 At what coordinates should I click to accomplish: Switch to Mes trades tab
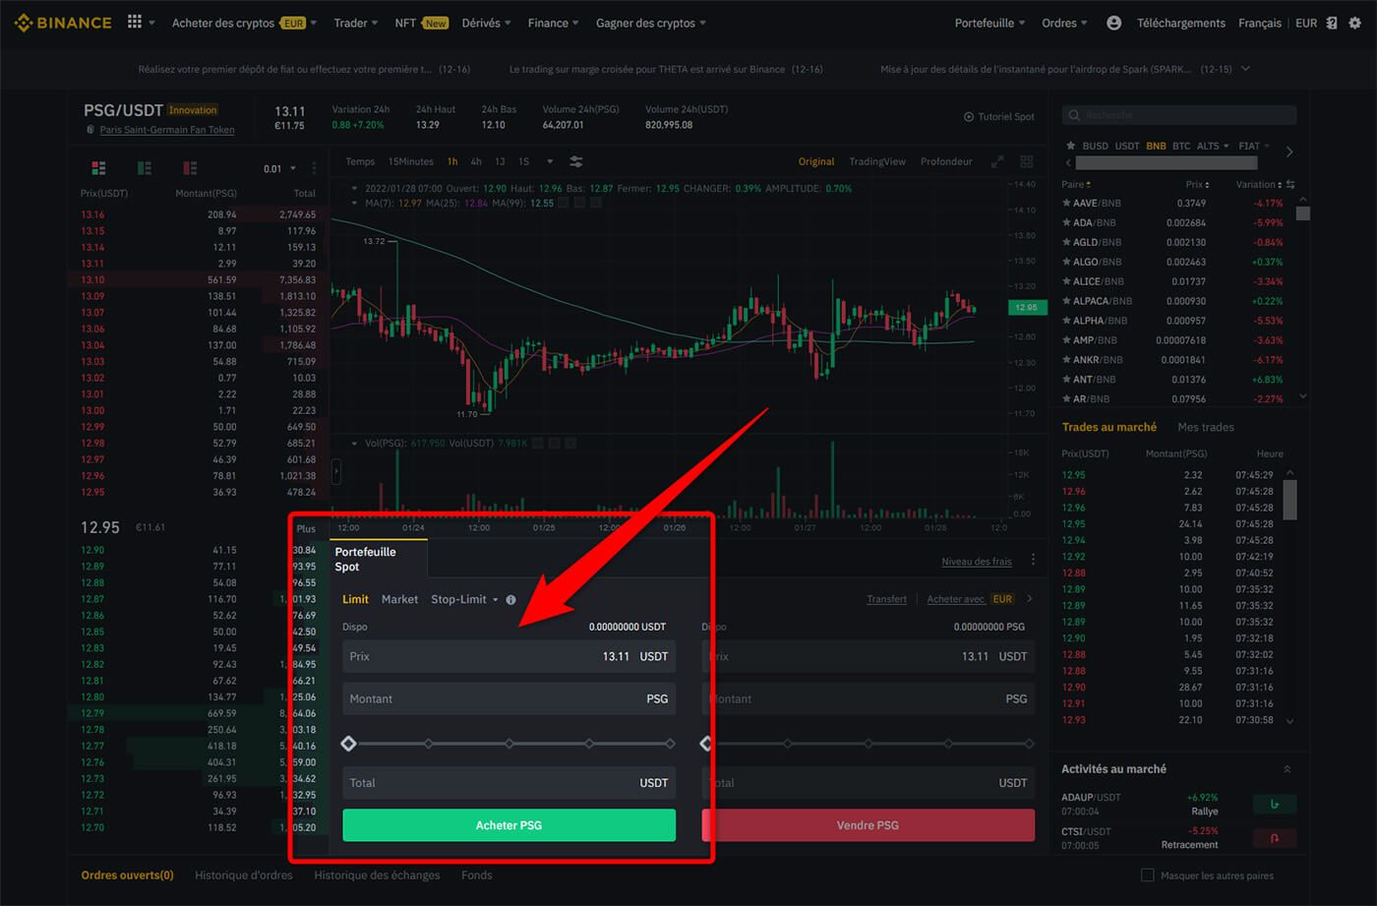(1205, 427)
